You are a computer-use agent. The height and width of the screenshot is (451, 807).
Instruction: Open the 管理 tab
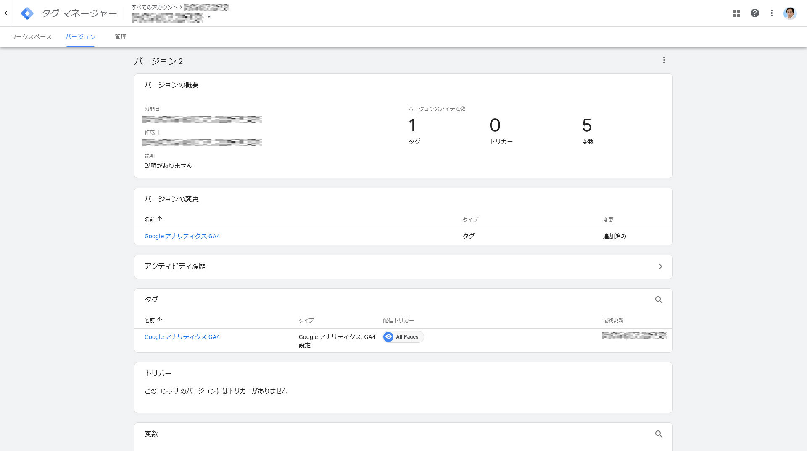[121, 37]
